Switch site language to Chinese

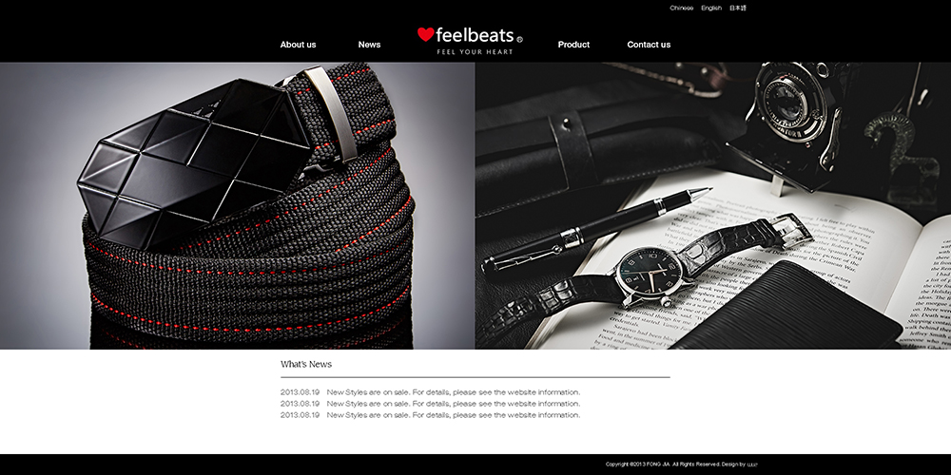tap(681, 8)
